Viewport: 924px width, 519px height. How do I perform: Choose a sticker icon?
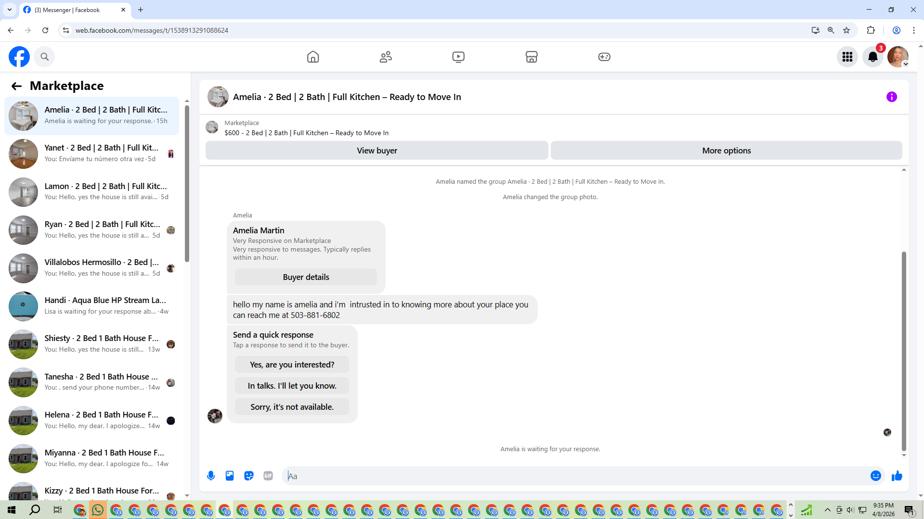[249, 476]
